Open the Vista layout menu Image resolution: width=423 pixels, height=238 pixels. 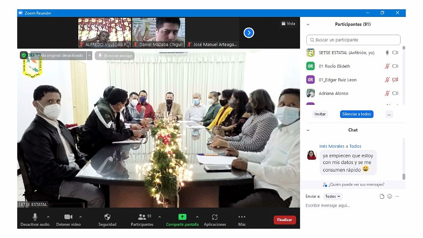(x=288, y=24)
